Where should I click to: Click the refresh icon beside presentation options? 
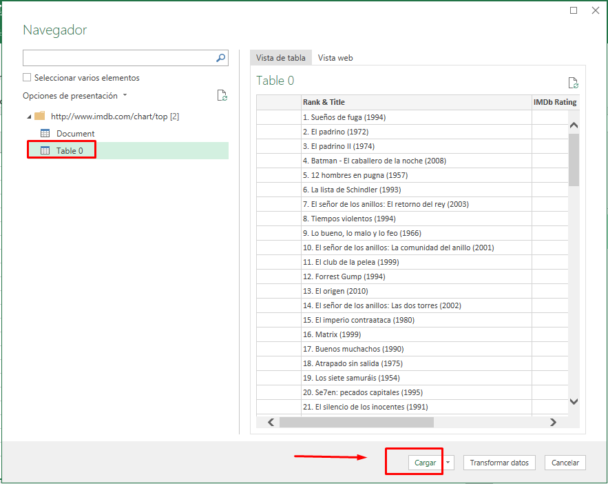tap(222, 96)
